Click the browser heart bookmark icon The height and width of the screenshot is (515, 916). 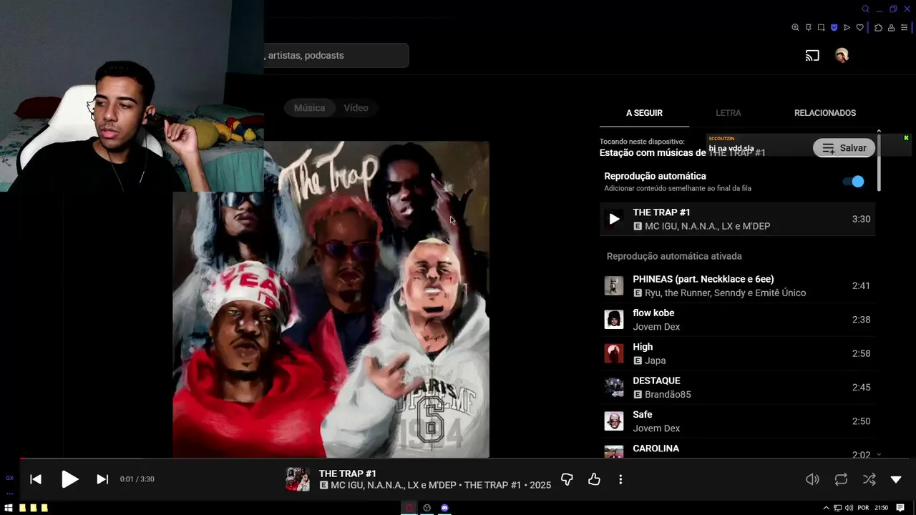click(859, 28)
